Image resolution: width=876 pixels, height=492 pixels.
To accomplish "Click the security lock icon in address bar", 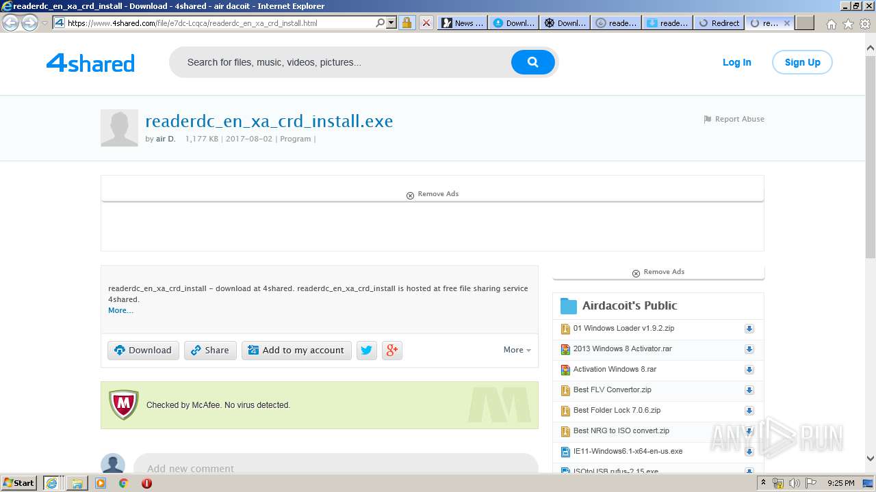I will pyautogui.click(x=407, y=23).
